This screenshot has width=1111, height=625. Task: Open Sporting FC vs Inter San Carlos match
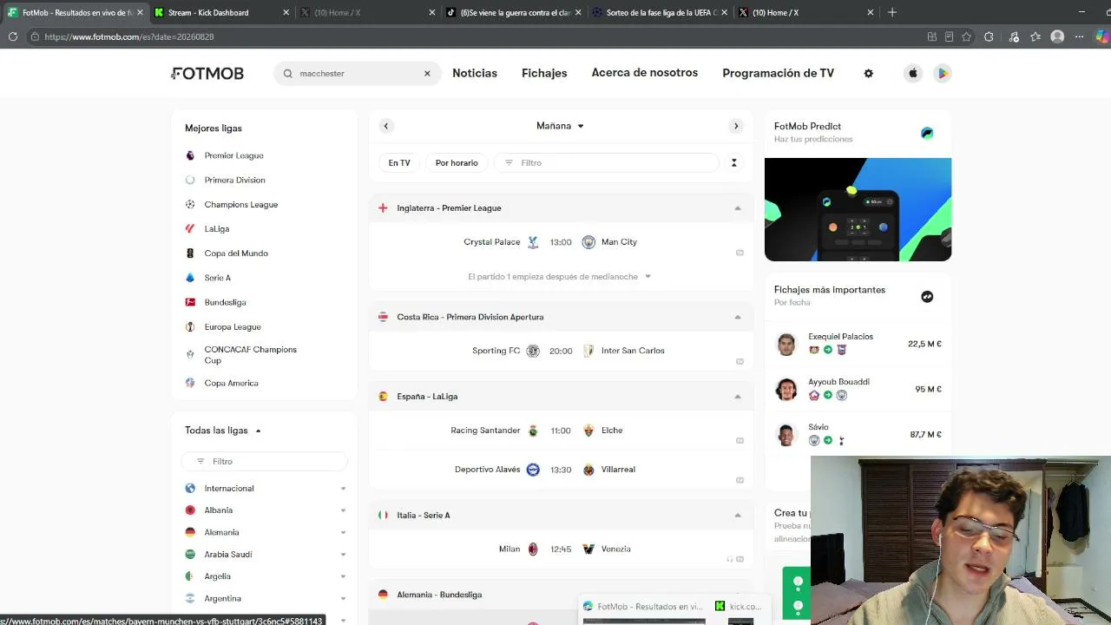click(x=561, y=351)
